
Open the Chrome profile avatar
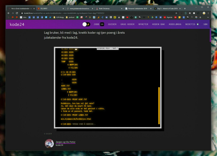[204, 13]
